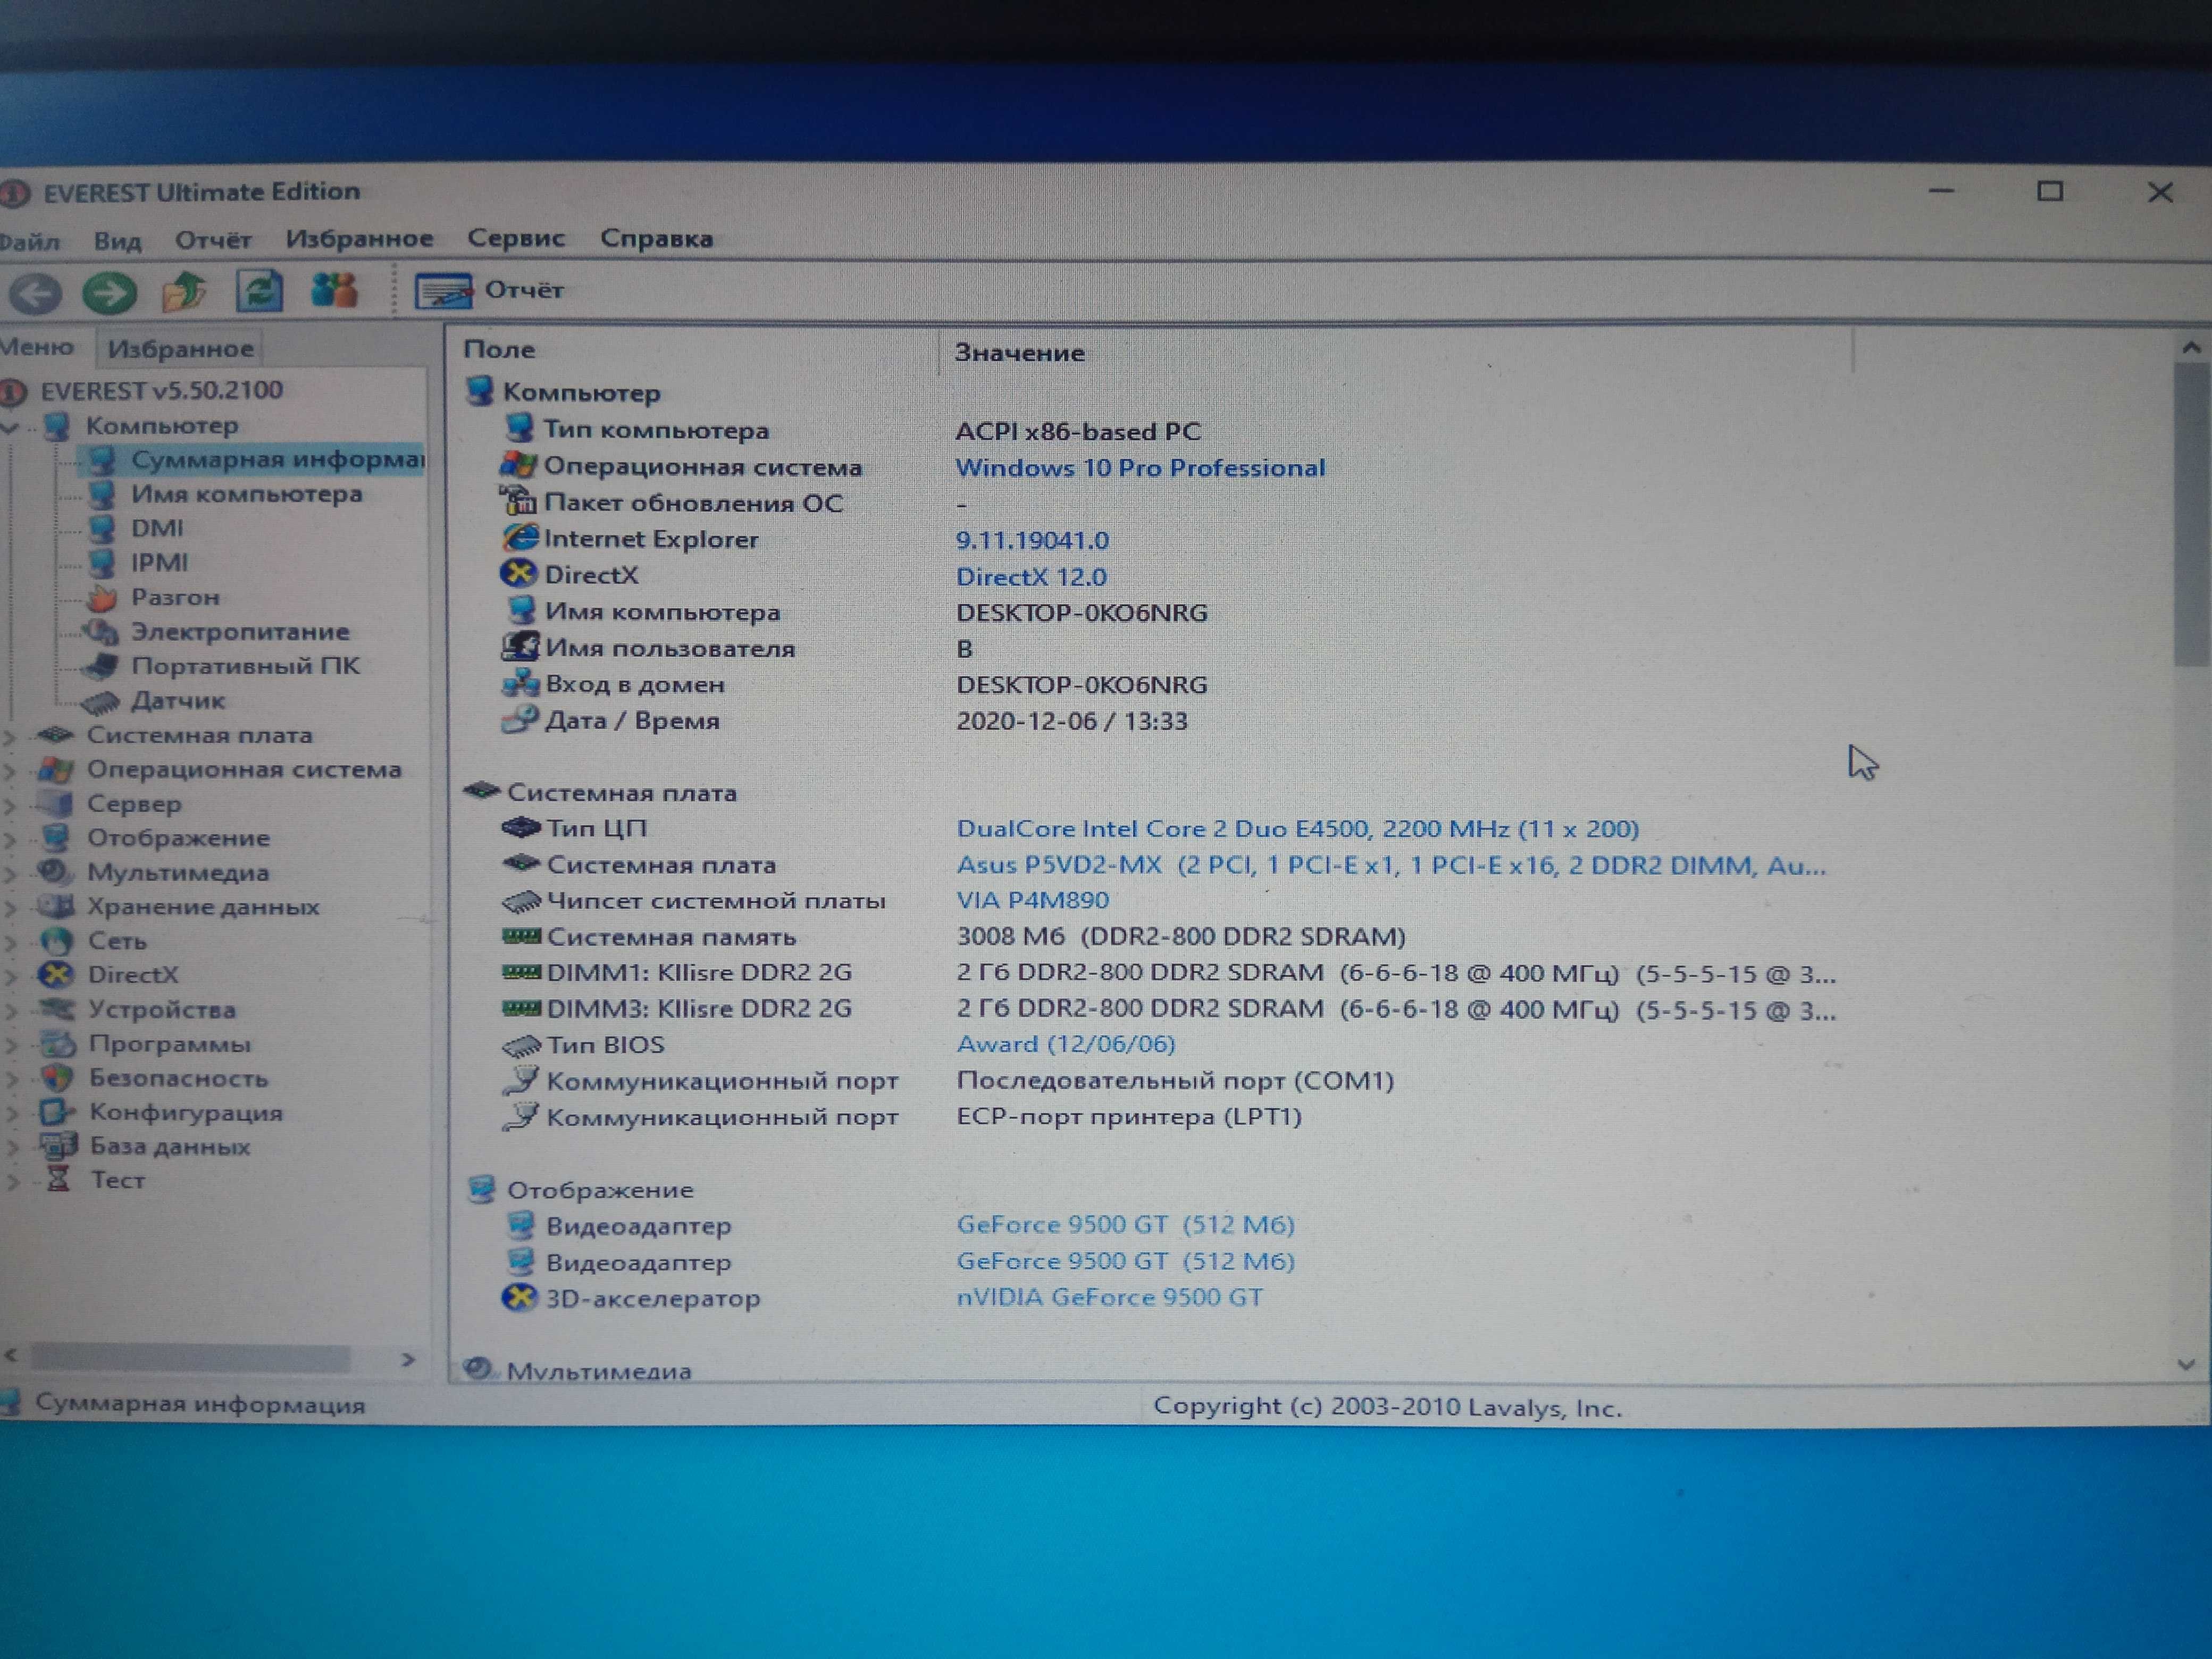This screenshot has width=2212, height=1659.
Task: Open the Отчёт menu in menu bar
Action: [x=213, y=240]
